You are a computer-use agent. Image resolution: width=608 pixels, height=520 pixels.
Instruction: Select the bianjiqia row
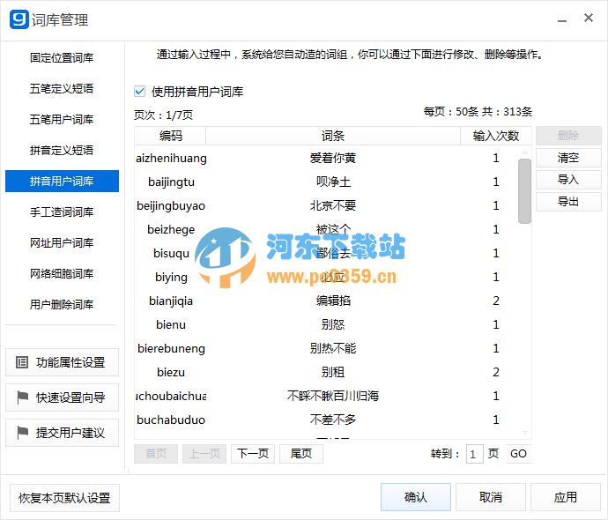[x=327, y=301]
